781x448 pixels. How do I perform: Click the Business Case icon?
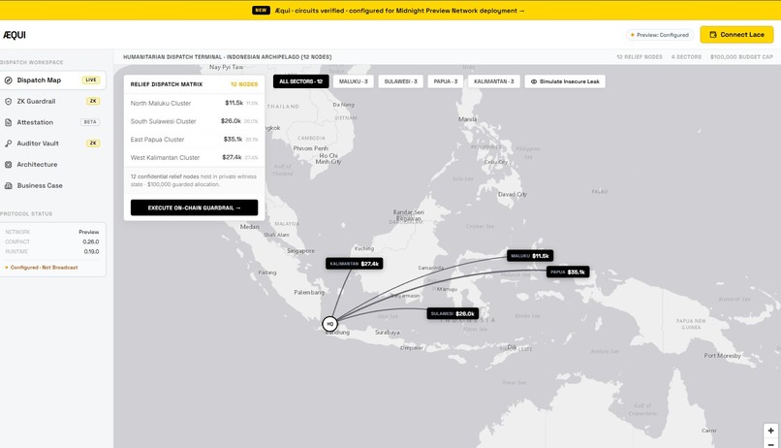[x=9, y=185]
